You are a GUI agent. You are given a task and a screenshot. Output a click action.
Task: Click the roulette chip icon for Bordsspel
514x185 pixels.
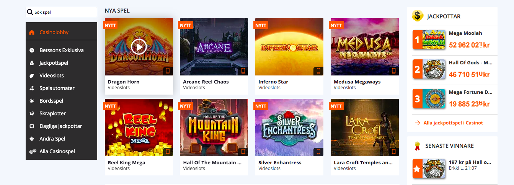[32, 101]
